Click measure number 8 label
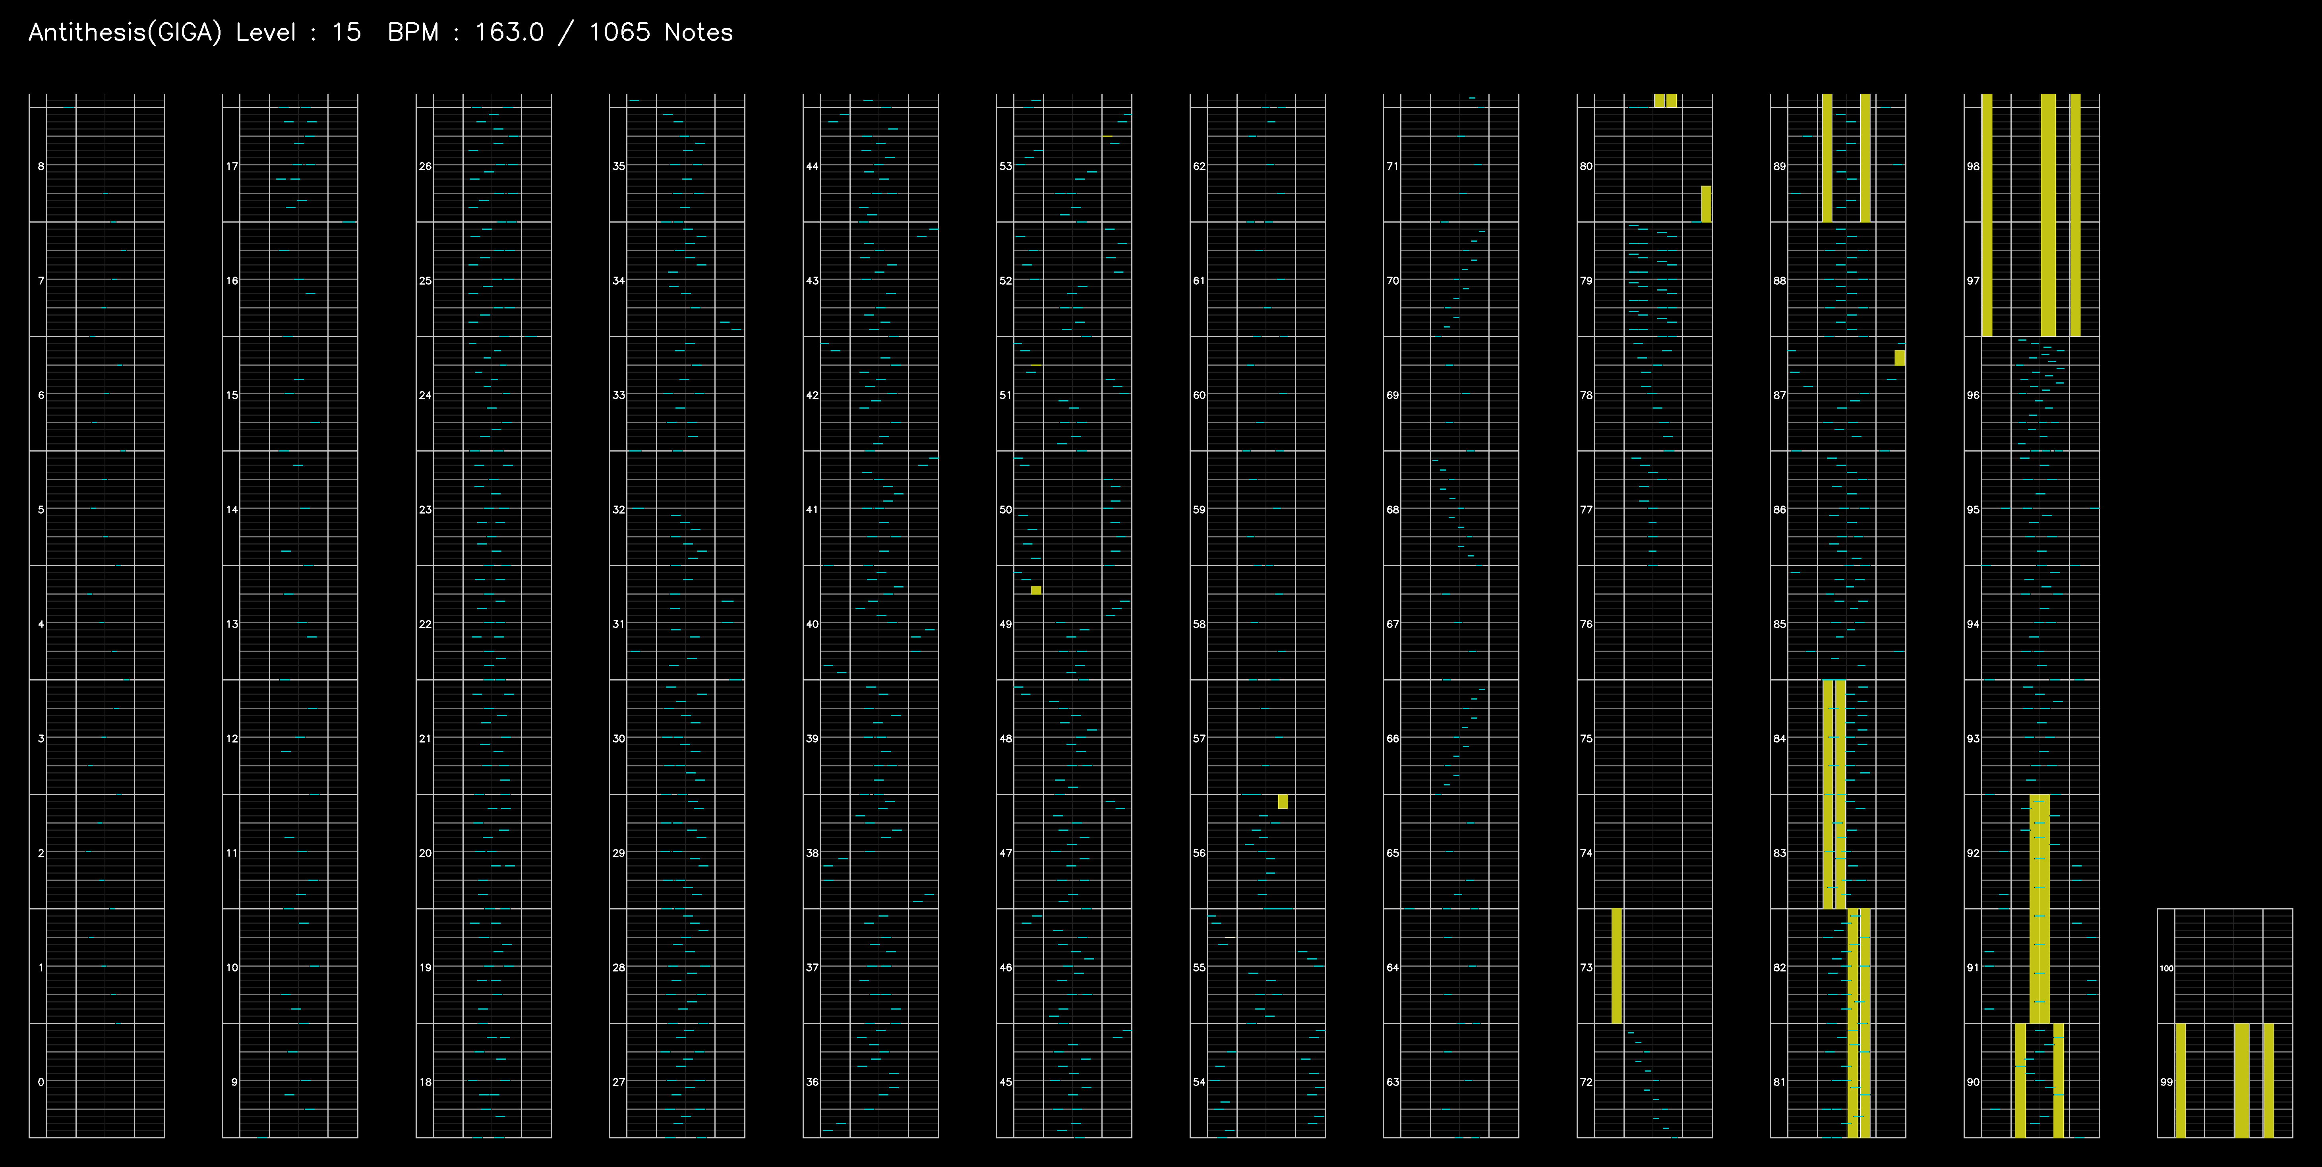This screenshot has height=1167, width=2322. pyautogui.click(x=41, y=166)
